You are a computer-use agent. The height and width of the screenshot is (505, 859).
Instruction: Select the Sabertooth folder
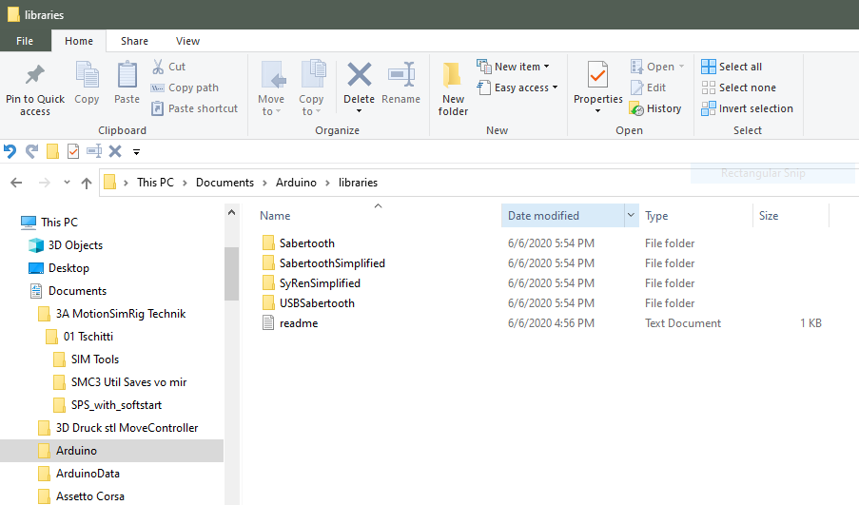(306, 243)
